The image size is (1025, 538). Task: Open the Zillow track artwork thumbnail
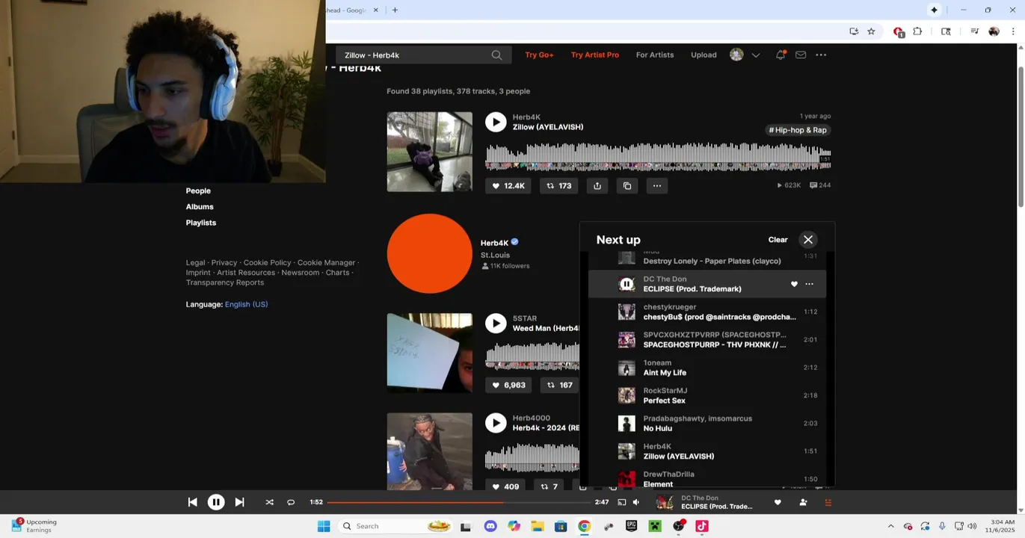[x=429, y=152]
